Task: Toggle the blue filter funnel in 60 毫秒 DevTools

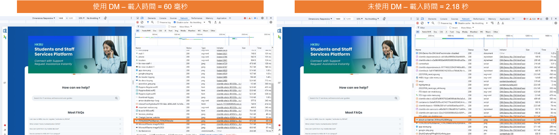Action: click(148, 22)
